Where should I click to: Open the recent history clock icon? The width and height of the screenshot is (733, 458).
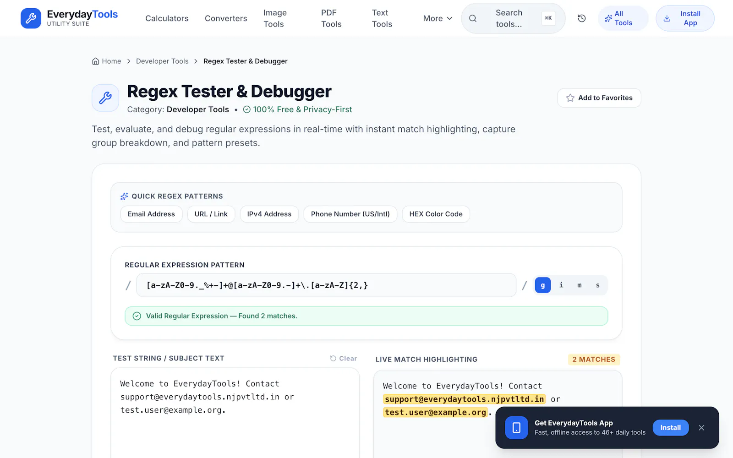pyautogui.click(x=582, y=18)
